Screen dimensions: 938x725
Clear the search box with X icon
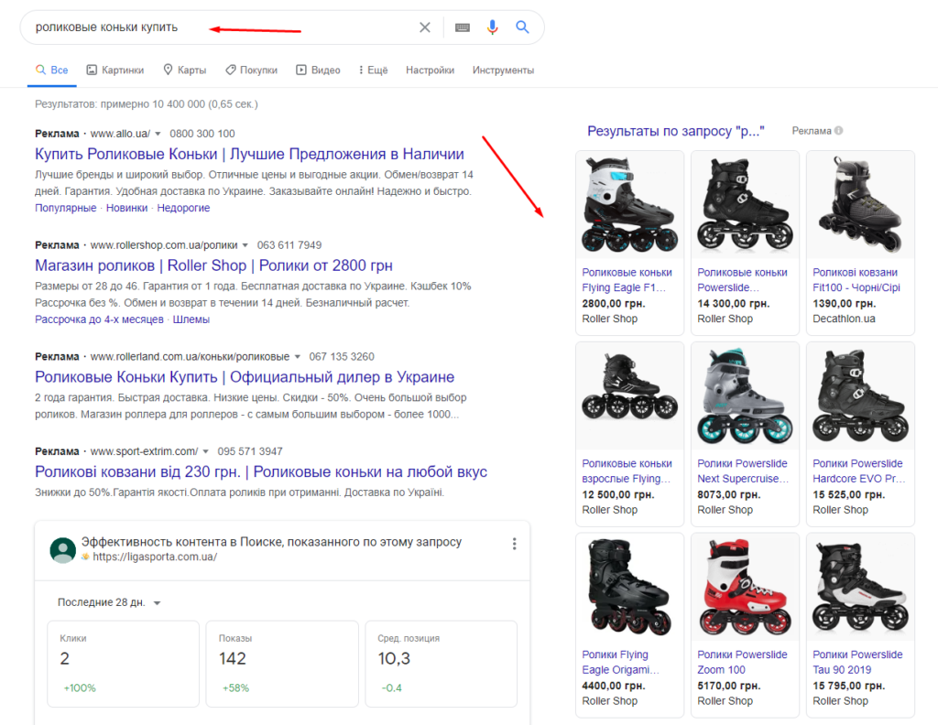[x=425, y=27]
